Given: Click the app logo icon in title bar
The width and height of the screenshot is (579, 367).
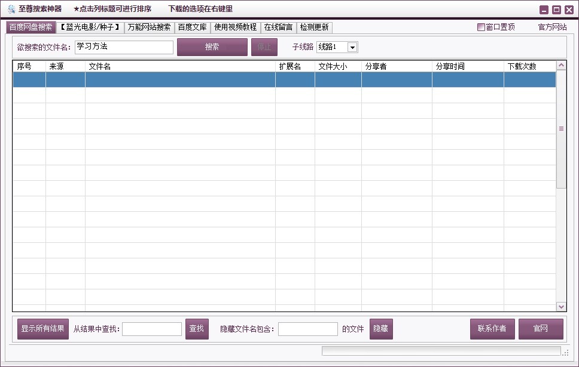Looking at the screenshot, I should [11, 9].
